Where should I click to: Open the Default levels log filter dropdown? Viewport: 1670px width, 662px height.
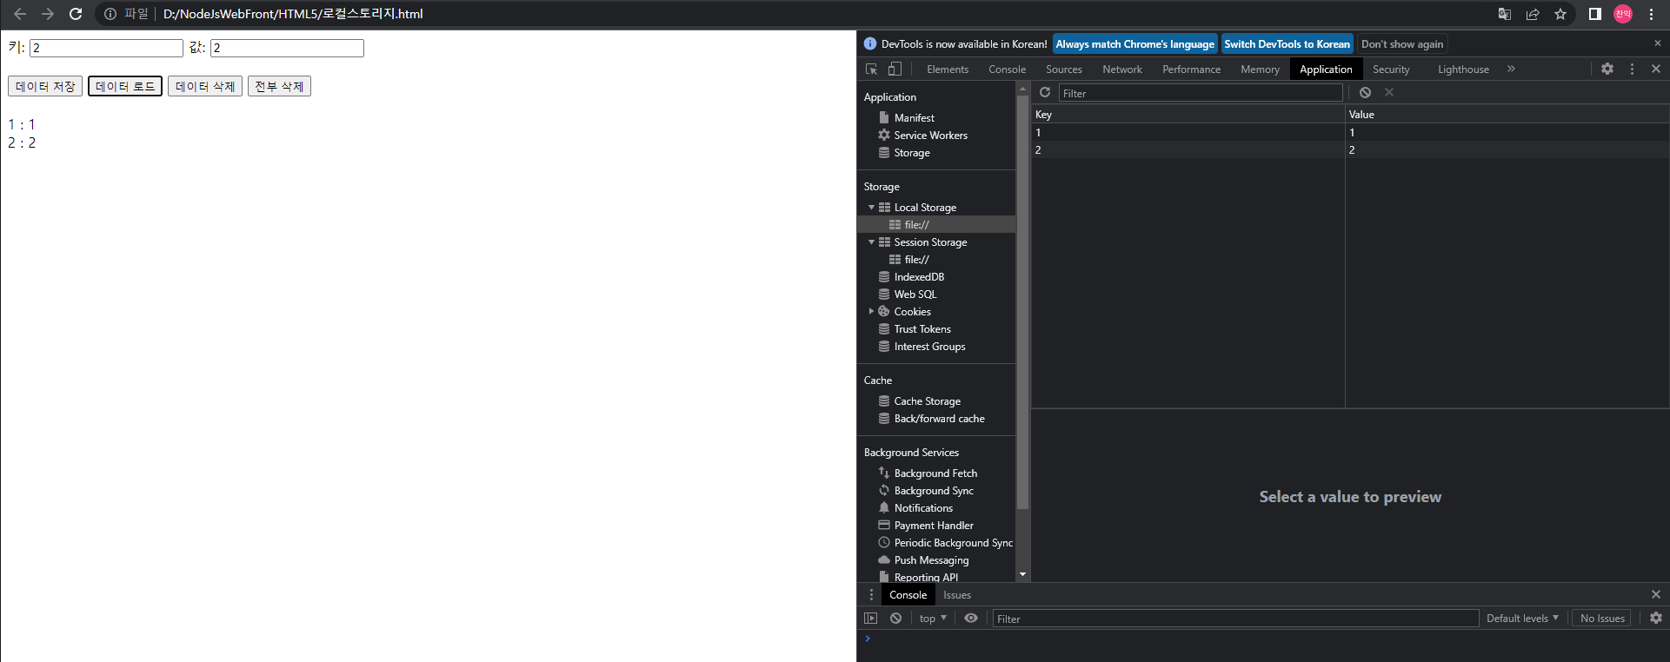click(x=1522, y=619)
